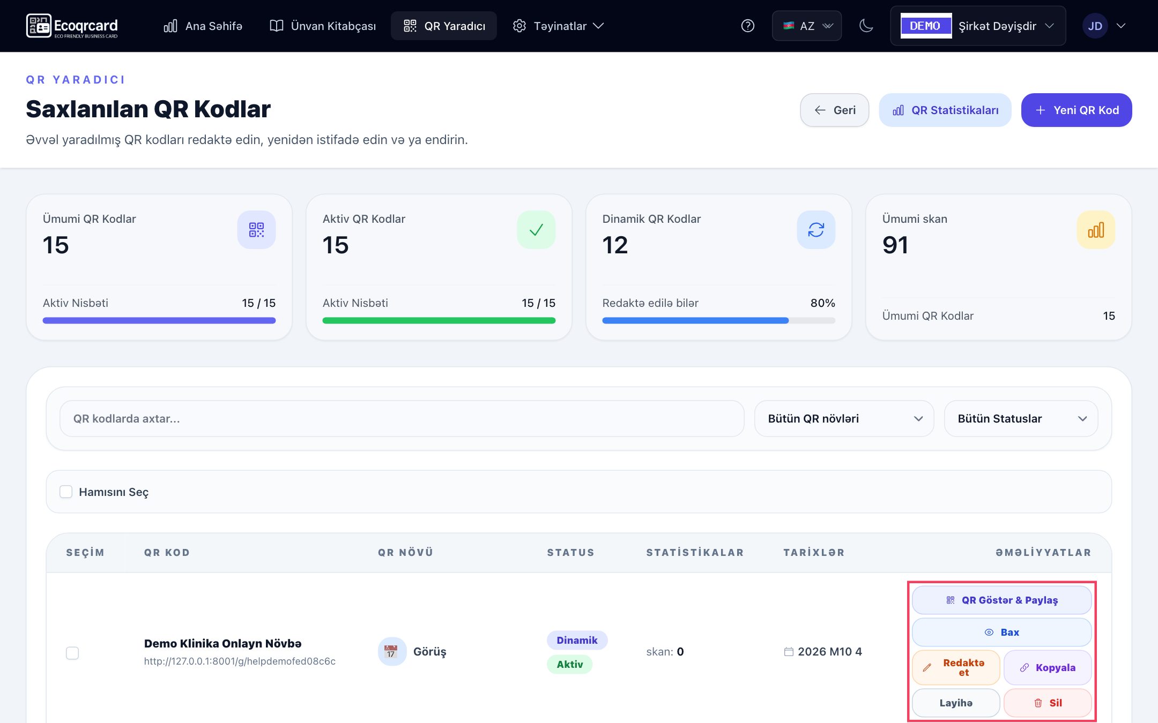The width and height of the screenshot is (1158, 723).
Task: Focus the QR kodlarda axtar search field
Action: tap(402, 419)
